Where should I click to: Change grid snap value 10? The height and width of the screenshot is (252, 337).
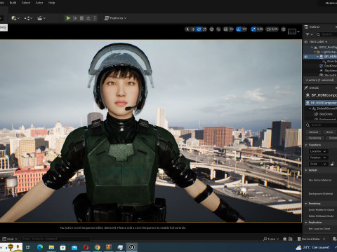[x=231, y=29]
